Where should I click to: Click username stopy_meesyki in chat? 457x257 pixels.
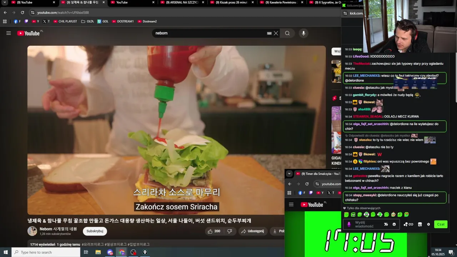(364, 195)
